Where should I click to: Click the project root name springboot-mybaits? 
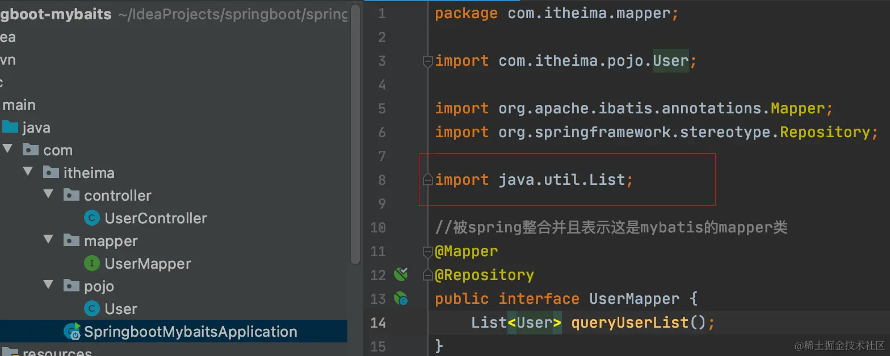(55, 14)
